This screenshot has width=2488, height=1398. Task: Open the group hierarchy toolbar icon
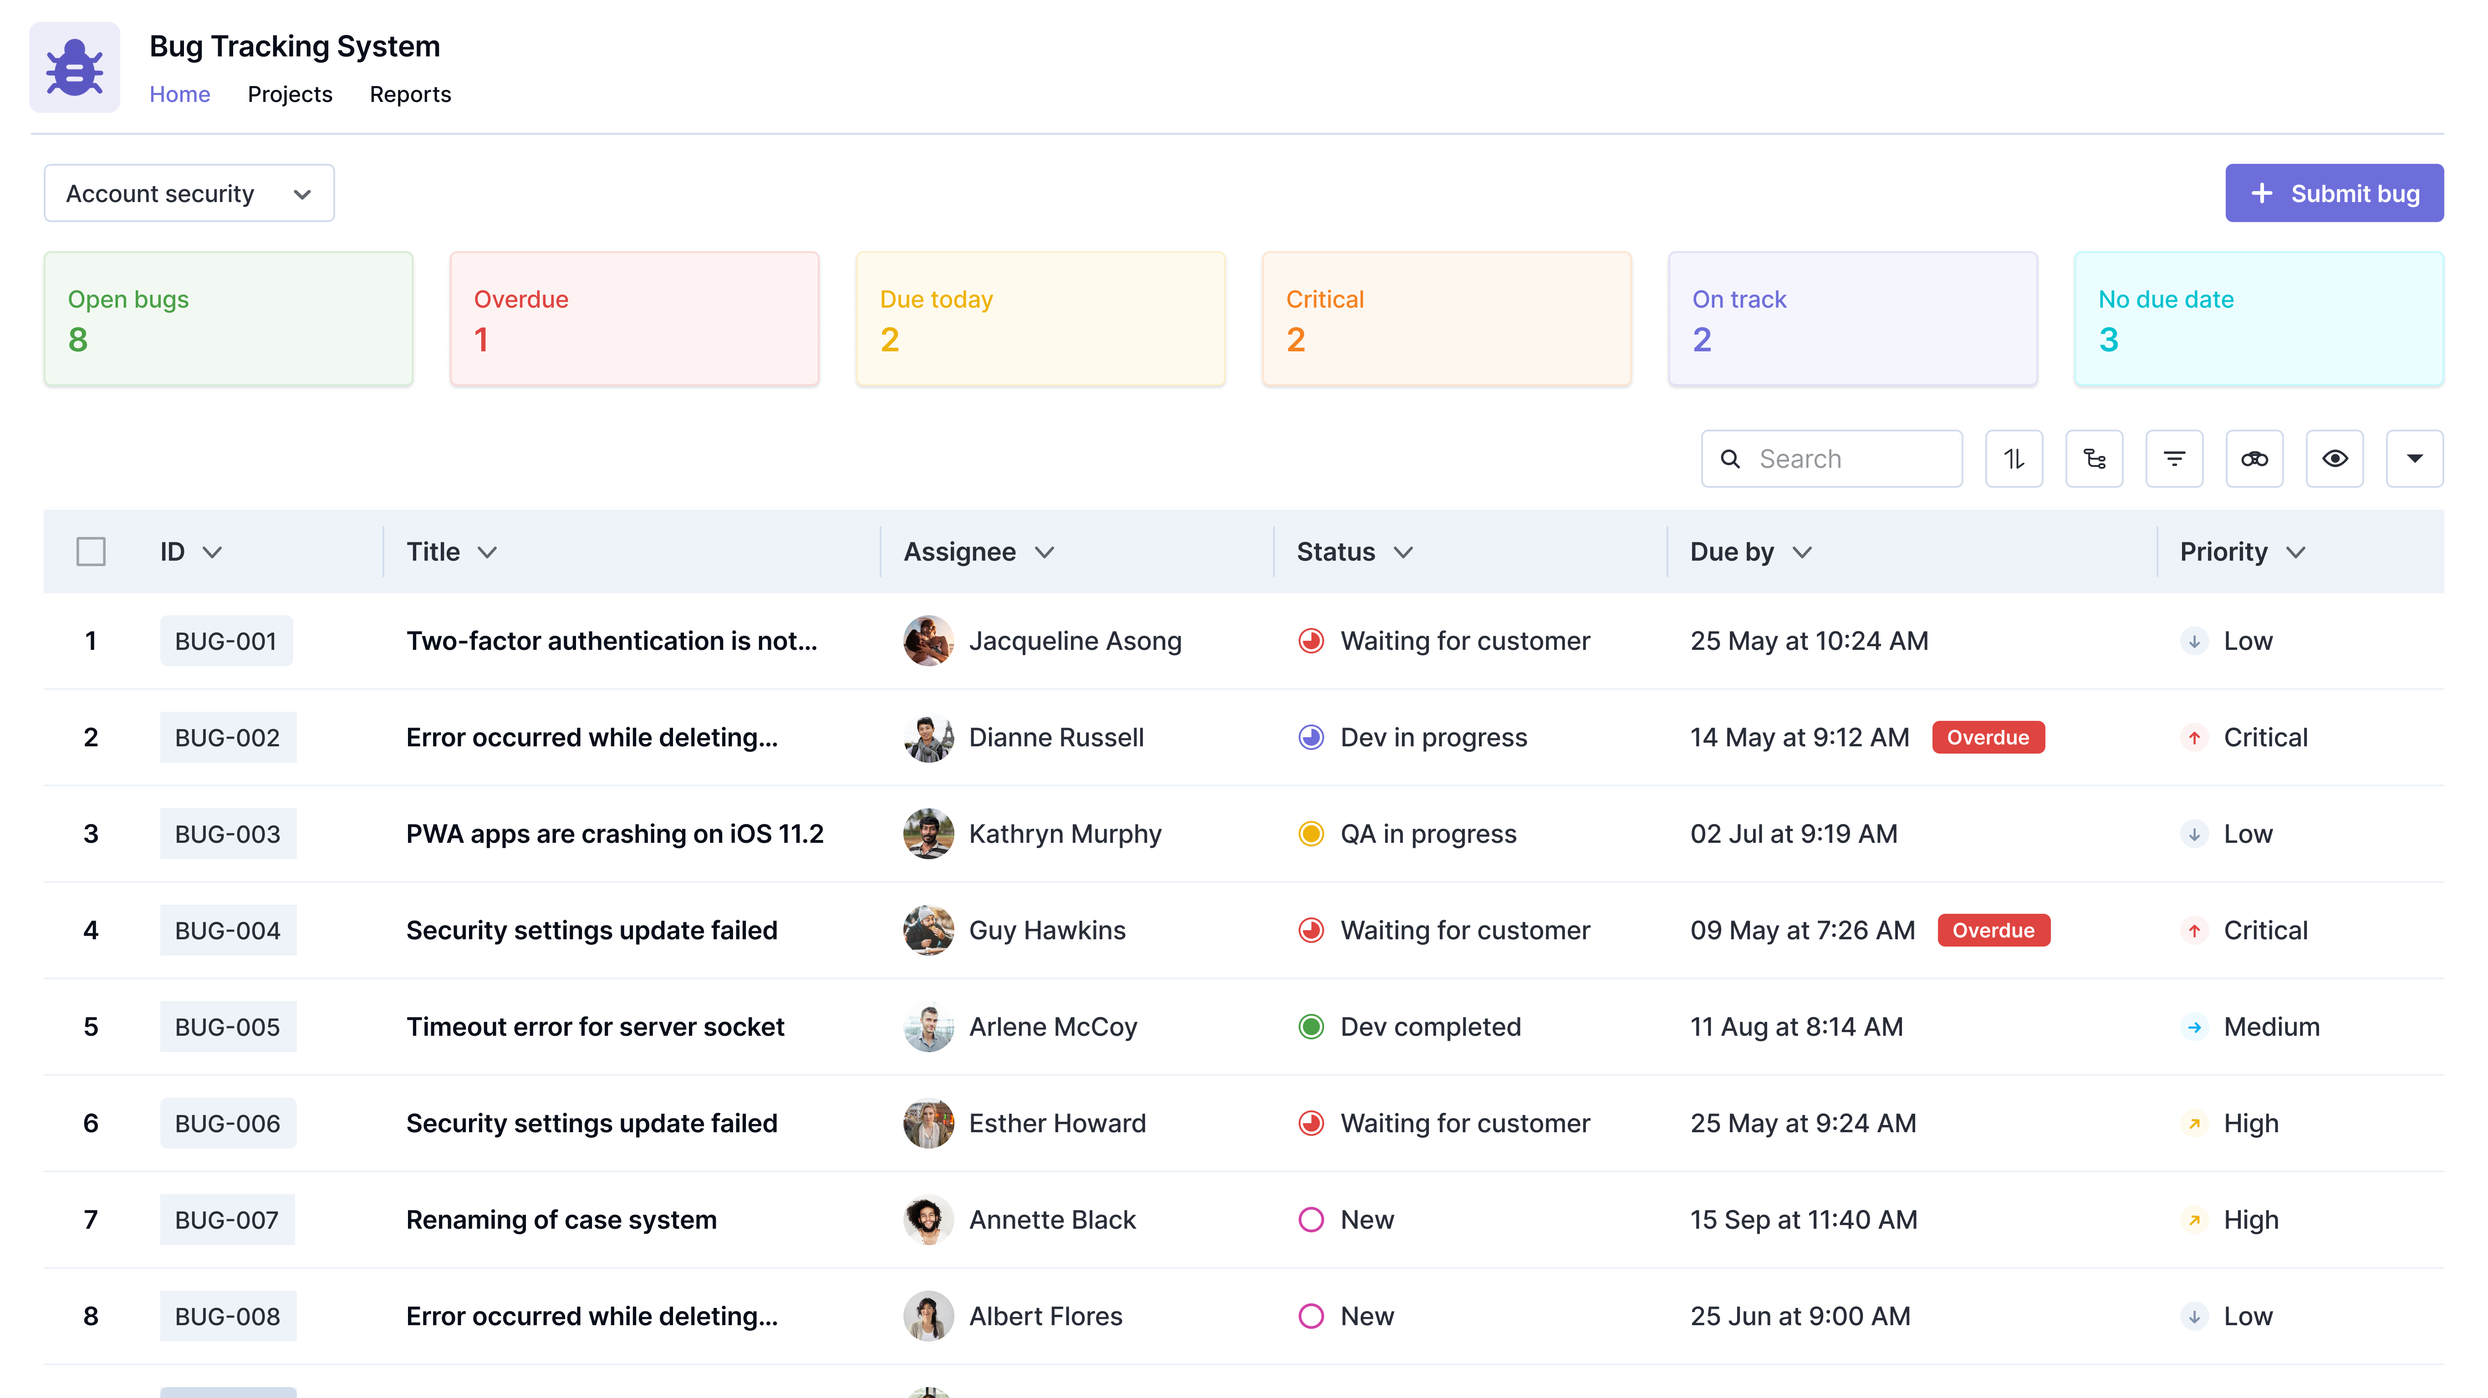click(x=2094, y=459)
